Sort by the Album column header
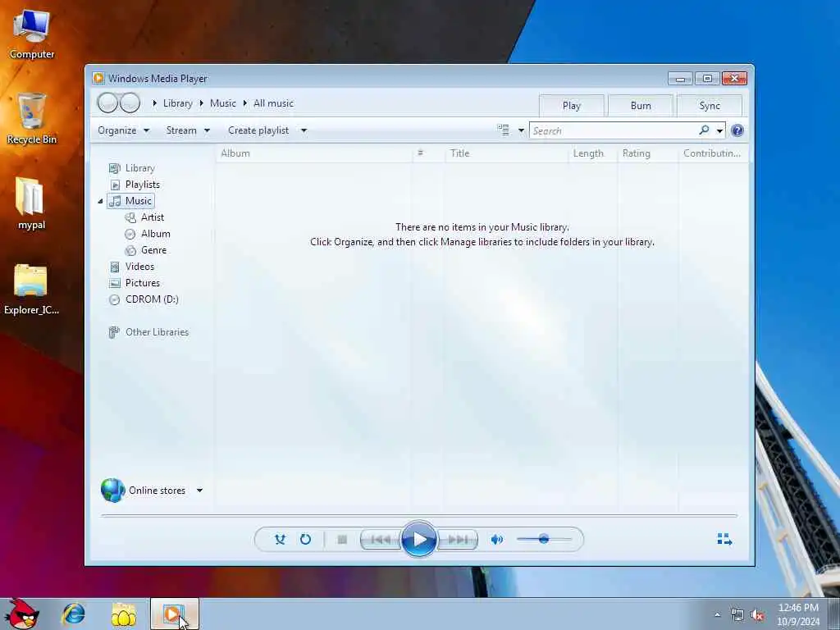The width and height of the screenshot is (840, 630). [314, 153]
